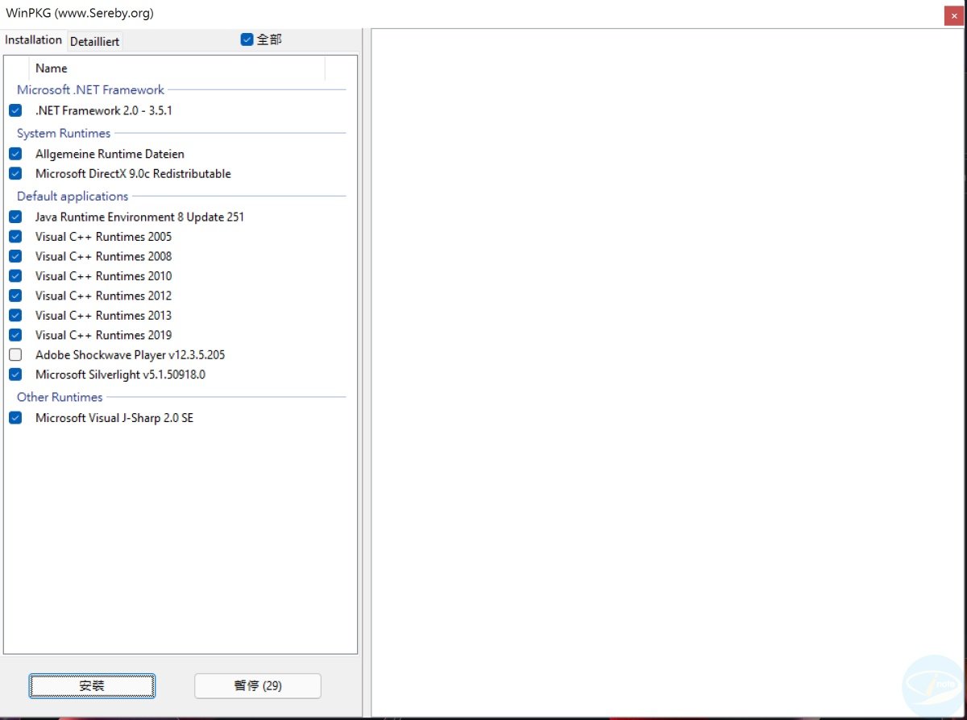Screen dimensions: 967x720
Task: Switch to the Detailliert tab
Action: (x=94, y=41)
